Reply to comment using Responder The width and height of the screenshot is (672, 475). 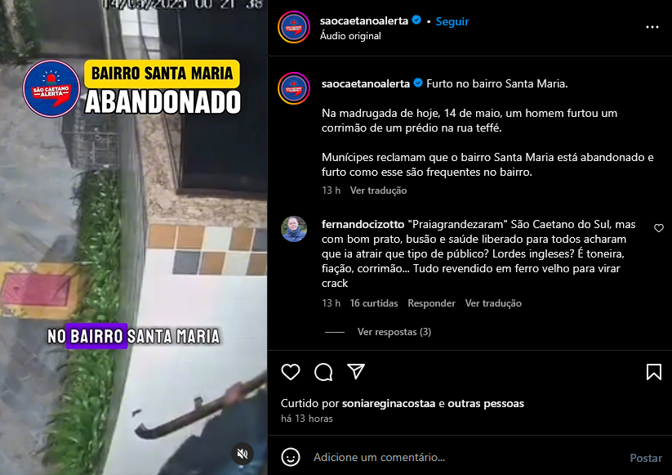[x=431, y=303]
